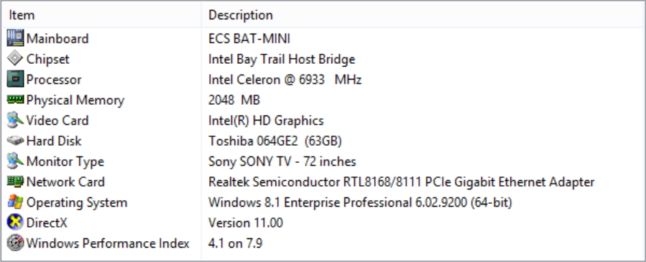Select the 4.1 on 7.9 performance score
Viewport: 646px width, 262px height.
(x=235, y=243)
